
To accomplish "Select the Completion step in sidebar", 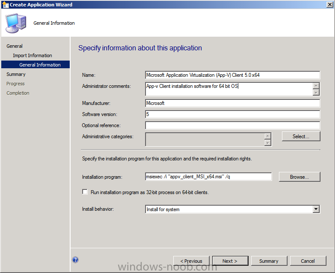I will click(x=18, y=93).
